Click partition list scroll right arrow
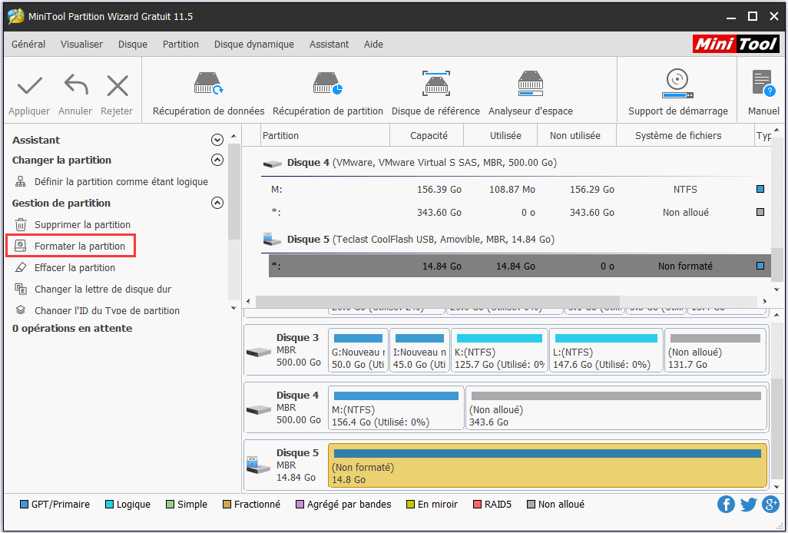 pyautogui.click(x=765, y=301)
